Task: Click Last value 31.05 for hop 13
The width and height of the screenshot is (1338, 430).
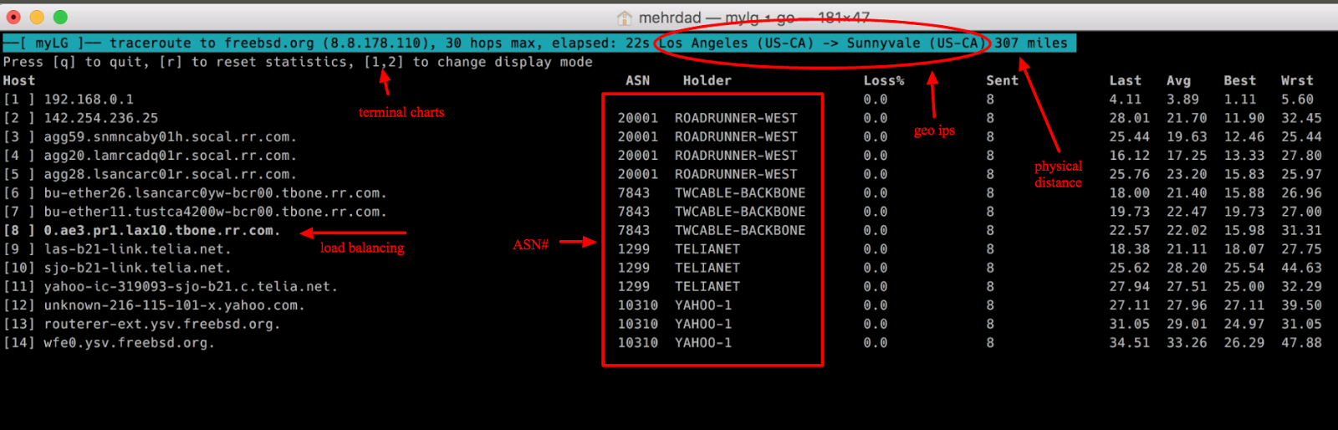Action: pos(1129,324)
